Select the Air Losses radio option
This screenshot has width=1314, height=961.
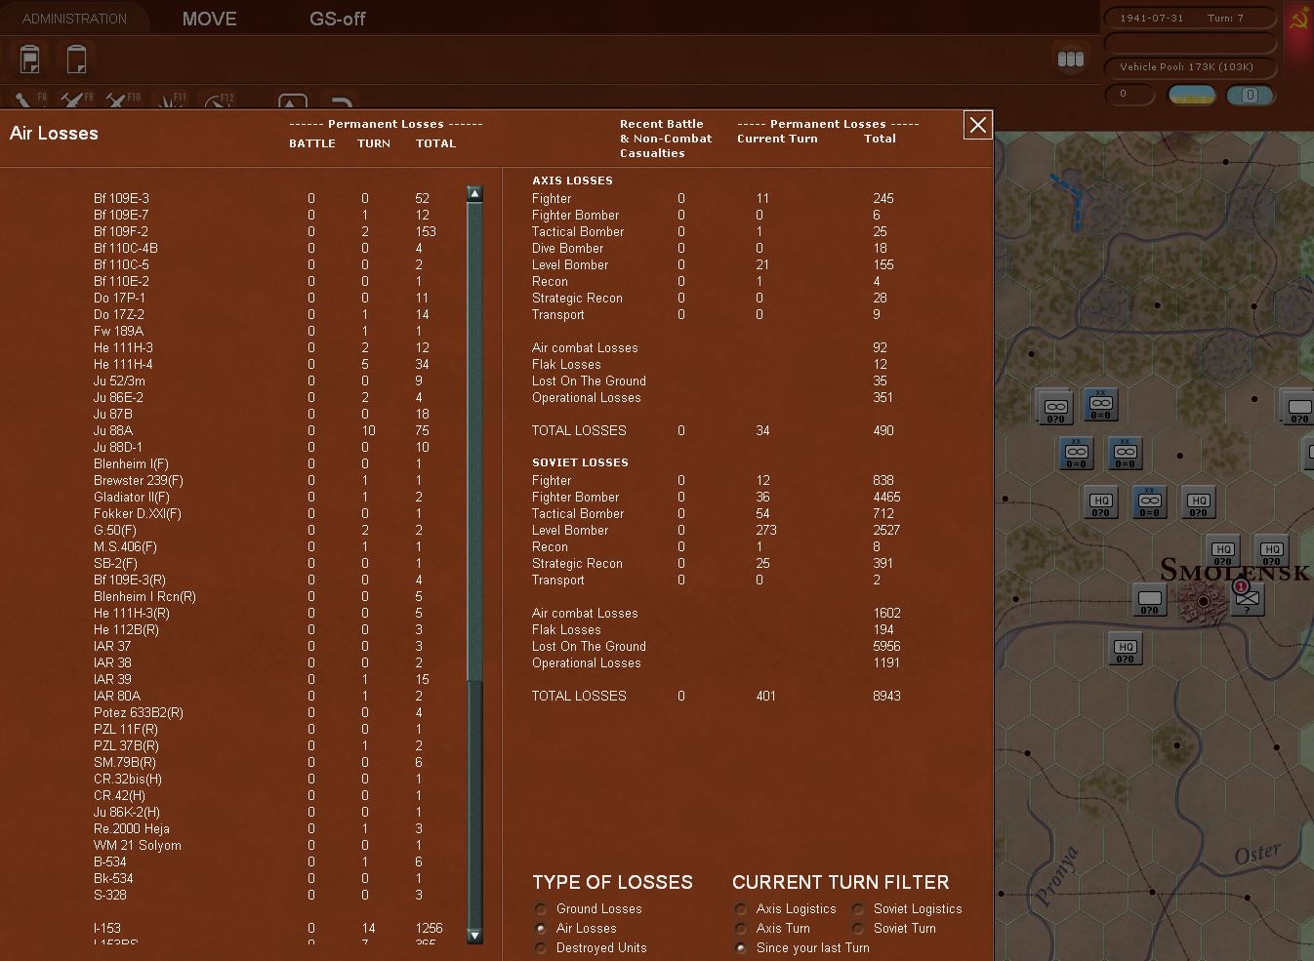coord(576,928)
